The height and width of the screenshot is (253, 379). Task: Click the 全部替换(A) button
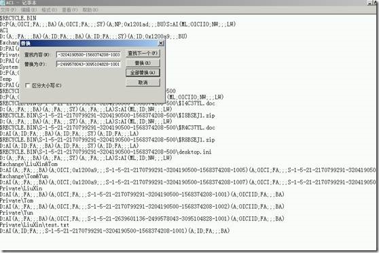[143, 73]
